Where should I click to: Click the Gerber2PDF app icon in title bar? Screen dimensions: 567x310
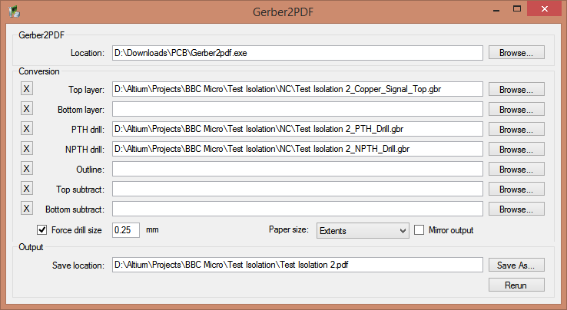click(x=14, y=12)
